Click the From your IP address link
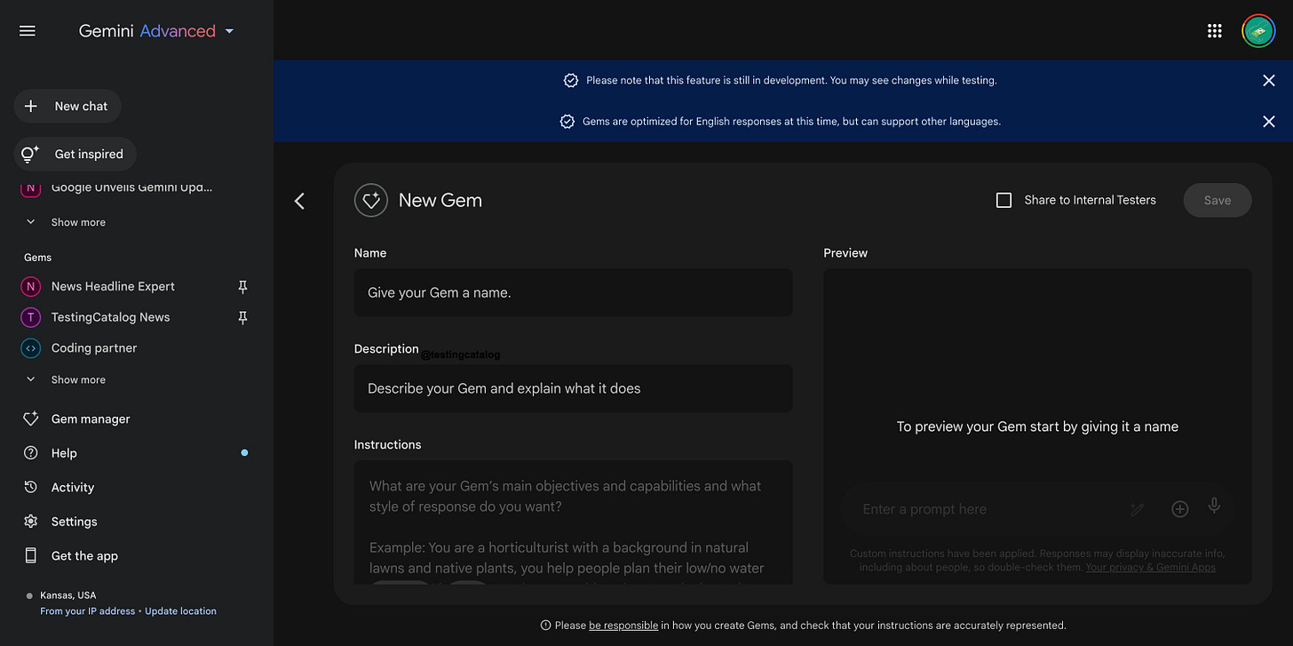This screenshot has height=646, width=1293. pyautogui.click(x=88, y=611)
